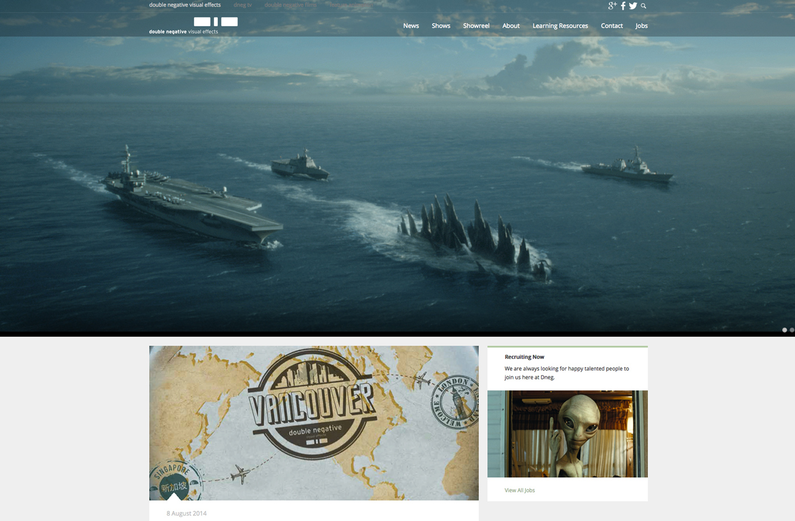
Task: Click the 'Recruiting Now' heading
Action: [524, 357]
